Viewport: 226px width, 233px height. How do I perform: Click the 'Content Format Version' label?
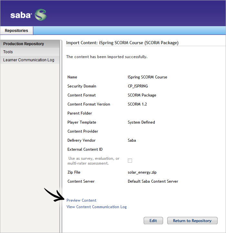pos(88,104)
